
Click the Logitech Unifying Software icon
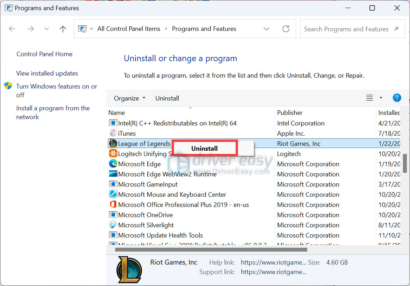(x=113, y=154)
